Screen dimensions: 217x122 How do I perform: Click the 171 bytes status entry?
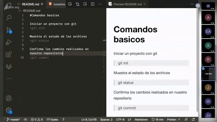coord(52,120)
